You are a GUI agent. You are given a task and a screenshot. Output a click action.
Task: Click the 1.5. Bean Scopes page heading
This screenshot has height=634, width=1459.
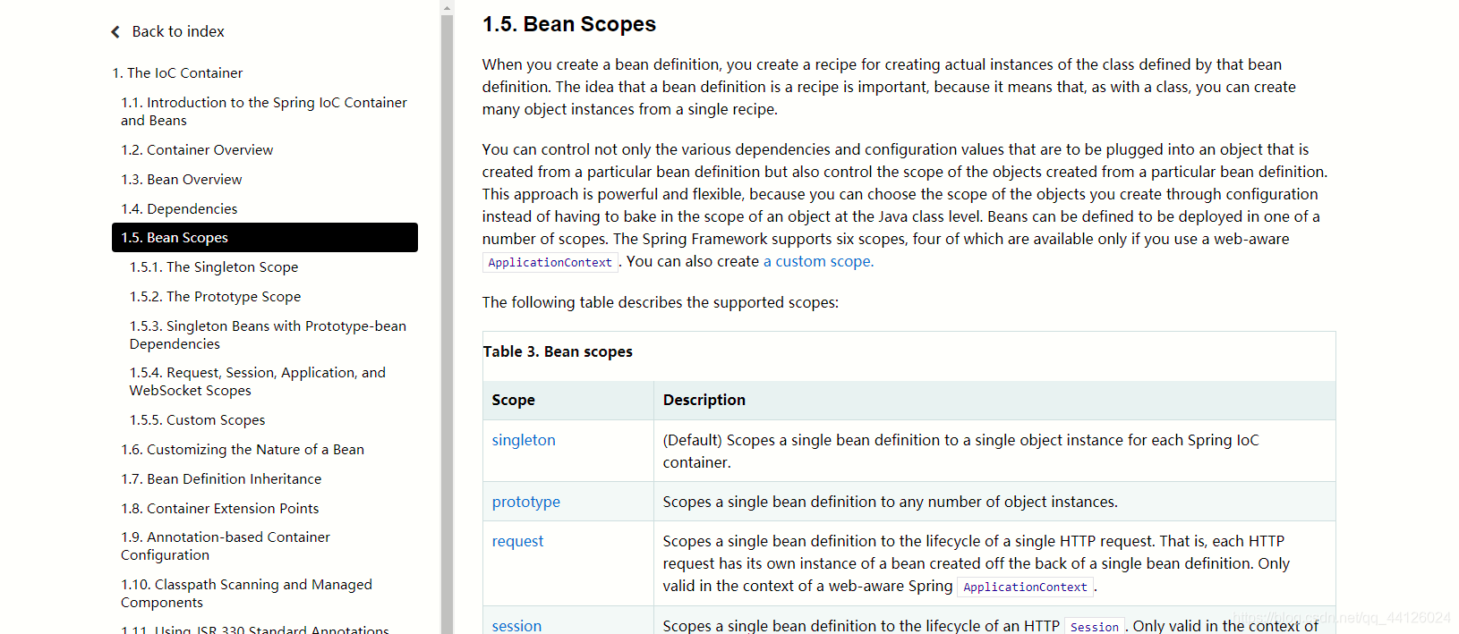coord(569,24)
